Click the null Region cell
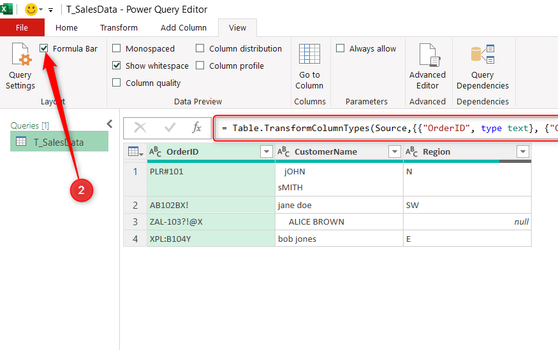This screenshot has height=350, width=558. (467, 222)
